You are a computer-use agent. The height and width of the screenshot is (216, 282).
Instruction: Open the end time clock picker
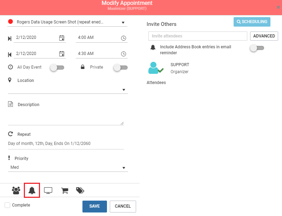[123, 54]
